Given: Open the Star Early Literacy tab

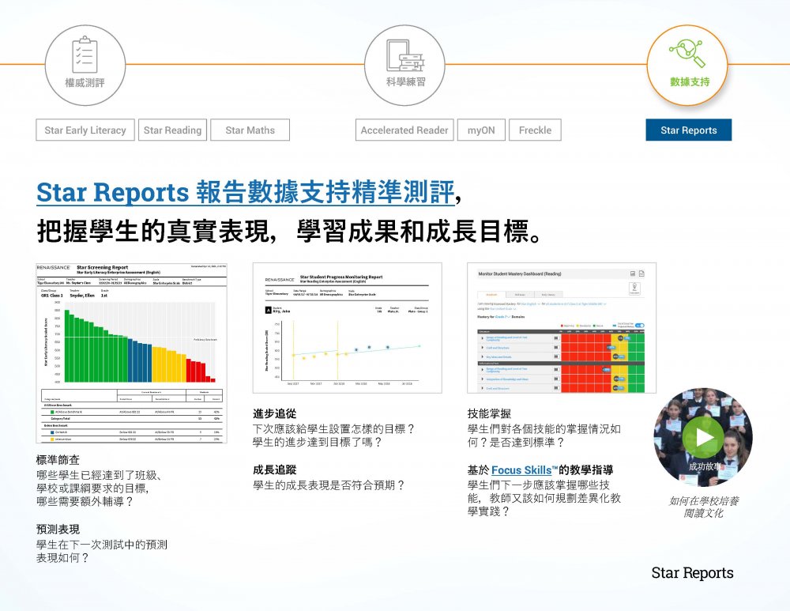Looking at the screenshot, I should (x=85, y=130).
